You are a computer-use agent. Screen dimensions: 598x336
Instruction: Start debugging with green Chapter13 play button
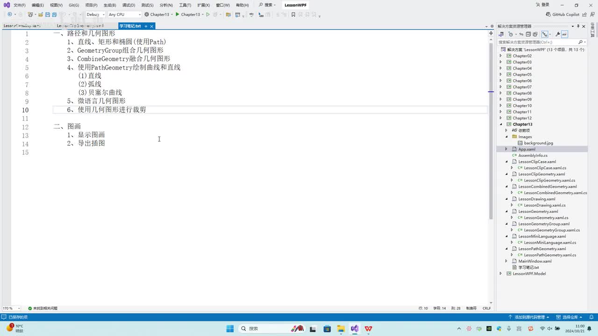(x=188, y=14)
